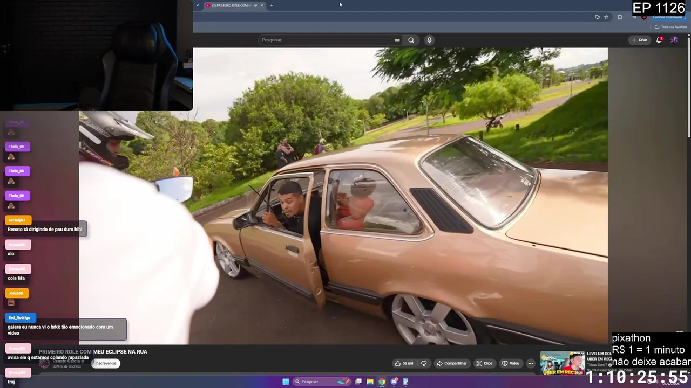Click the install/cast icon in the address bar
Viewport: 691px width, 388px height.
597,17
